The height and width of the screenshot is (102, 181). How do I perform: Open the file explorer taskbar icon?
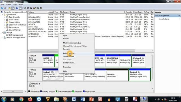[56, 99]
